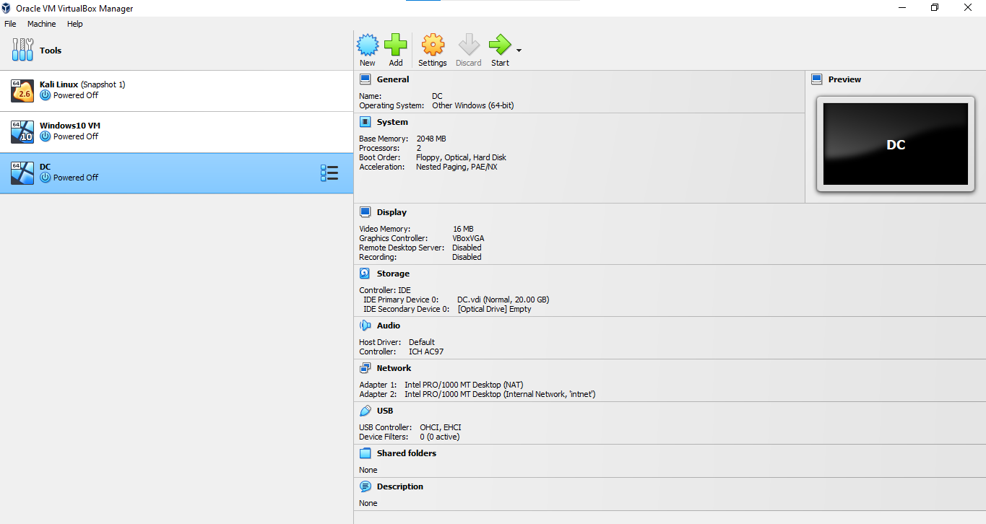Click the Audio section speaker icon

tap(366, 326)
